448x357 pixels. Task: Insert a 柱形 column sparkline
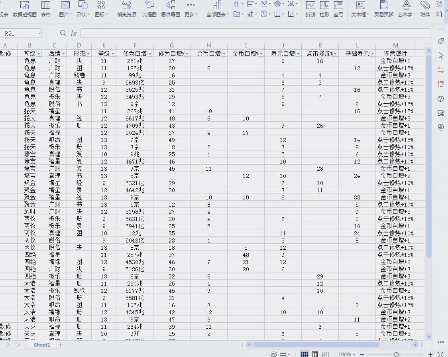324,9
